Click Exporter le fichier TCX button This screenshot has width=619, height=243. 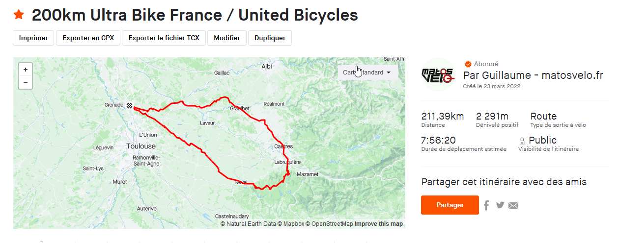coord(164,38)
